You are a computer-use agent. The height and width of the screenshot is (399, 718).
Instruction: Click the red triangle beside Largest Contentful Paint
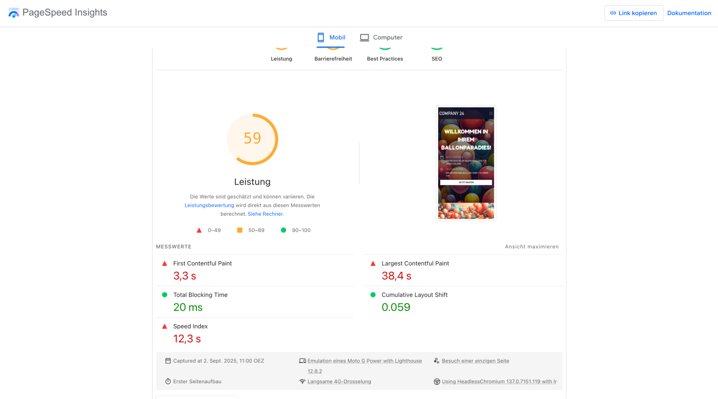373,263
